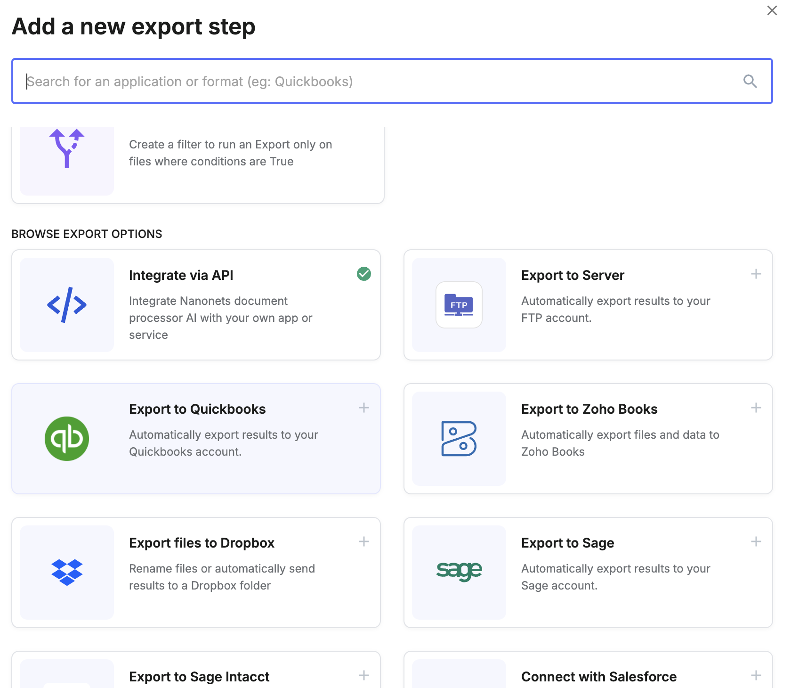Focus the application search field

pos(330,81)
